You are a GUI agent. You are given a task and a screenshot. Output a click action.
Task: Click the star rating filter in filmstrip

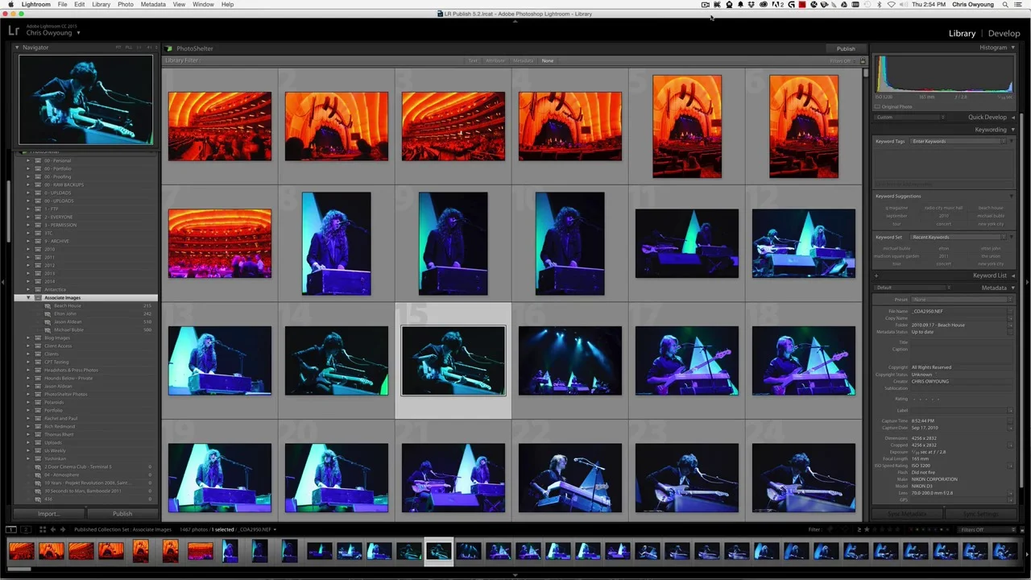pyautogui.click(x=866, y=529)
